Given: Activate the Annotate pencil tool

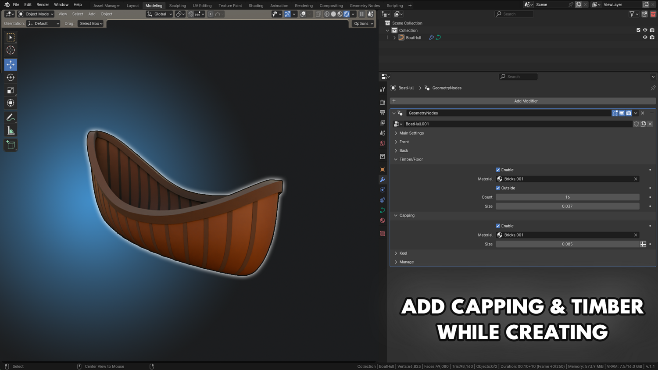Looking at the screenshot, I should tap(11, 117).
